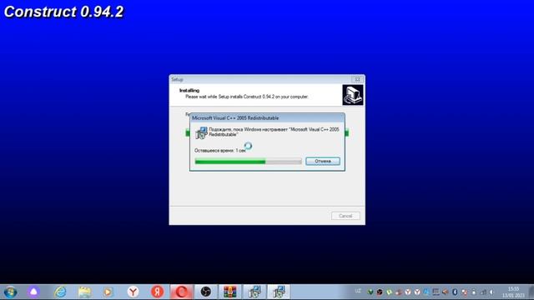534x300 pixels.
Task: Click the 'Оставшееся время: 1 сек' text
Action: 220,150
